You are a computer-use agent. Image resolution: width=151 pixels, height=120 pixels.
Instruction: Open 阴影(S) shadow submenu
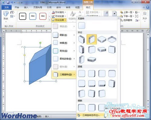tap(64, 35)
